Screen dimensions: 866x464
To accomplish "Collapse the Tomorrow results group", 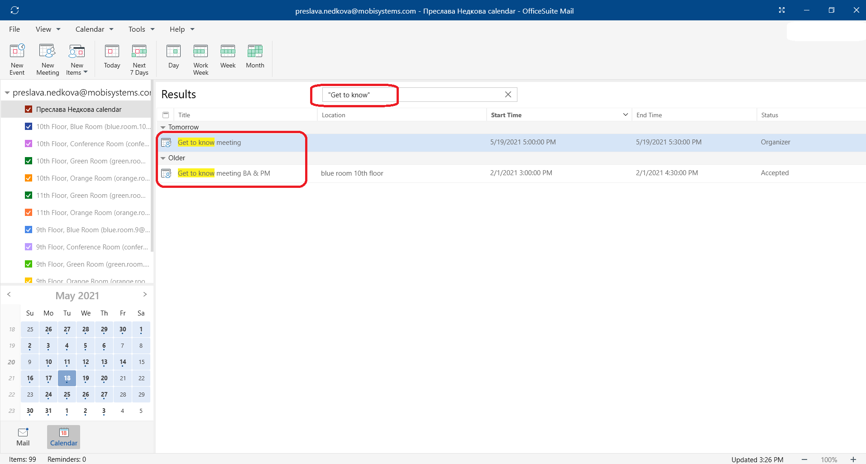I will (x=163, y=127).
